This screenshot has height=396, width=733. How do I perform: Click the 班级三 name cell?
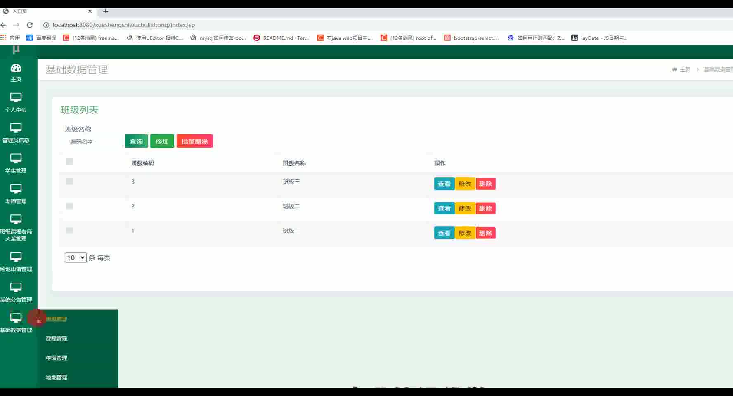(291, 182)
